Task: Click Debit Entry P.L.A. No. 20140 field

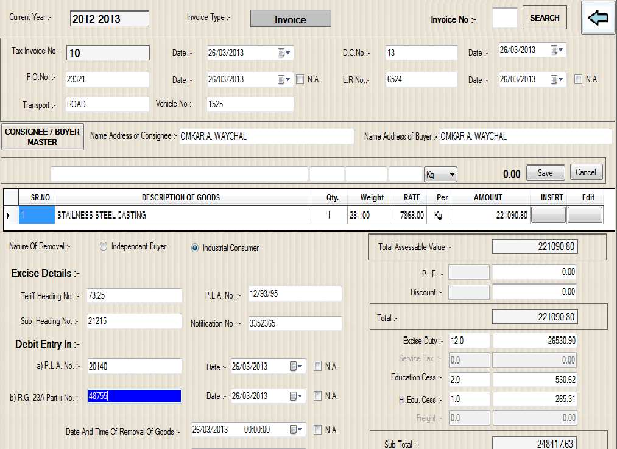Action: tap(134, 366)
